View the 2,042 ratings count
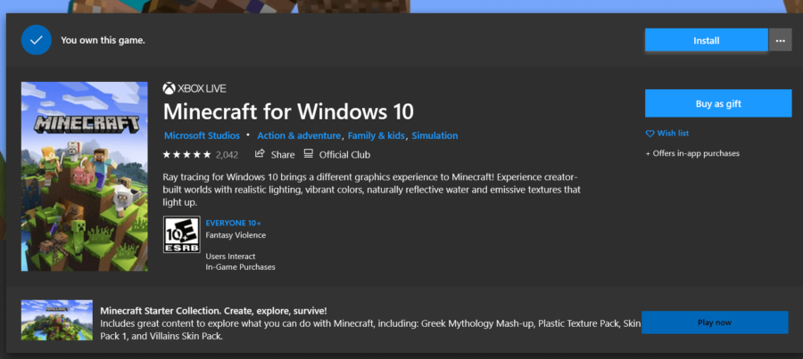803x359 pixels. (x=227, y=154)
